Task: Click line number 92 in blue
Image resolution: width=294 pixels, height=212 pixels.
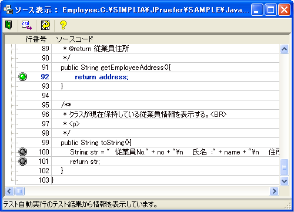Action: pos(45,77)
